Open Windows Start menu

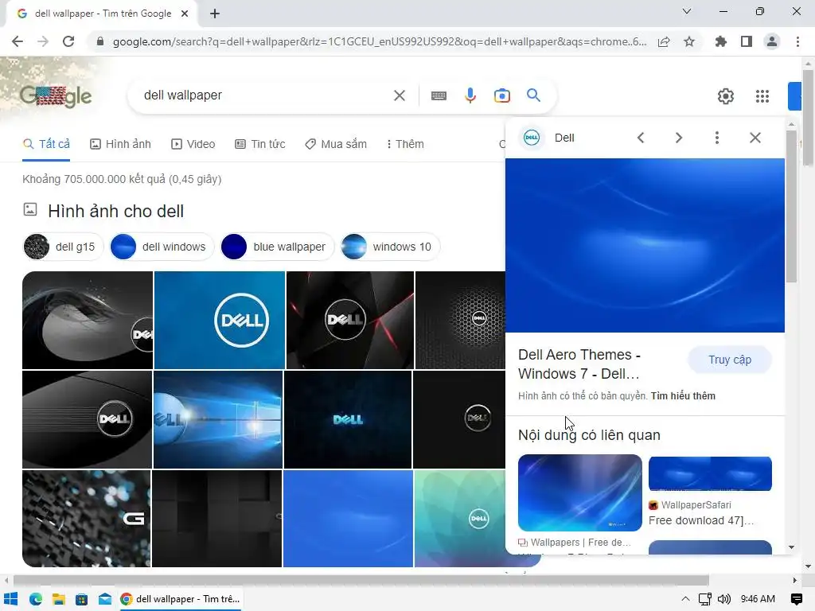(10, 599)
